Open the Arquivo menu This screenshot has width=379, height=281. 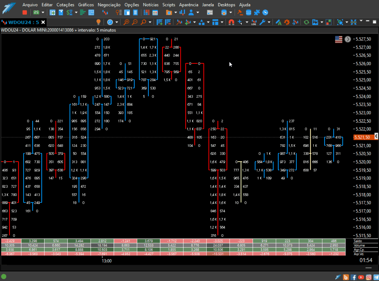click(30, 5)
